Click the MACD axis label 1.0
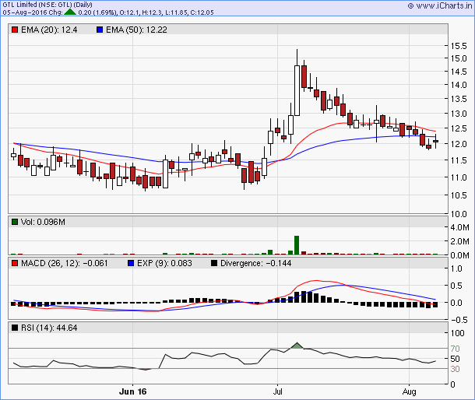 (x=456, y=268)
